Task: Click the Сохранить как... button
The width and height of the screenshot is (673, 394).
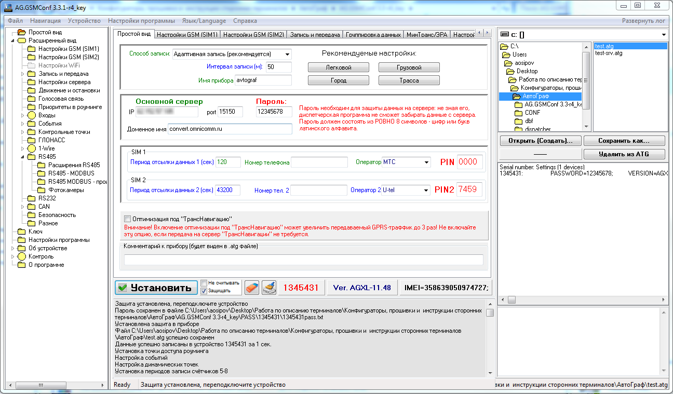Action: [x=624, y=141]
